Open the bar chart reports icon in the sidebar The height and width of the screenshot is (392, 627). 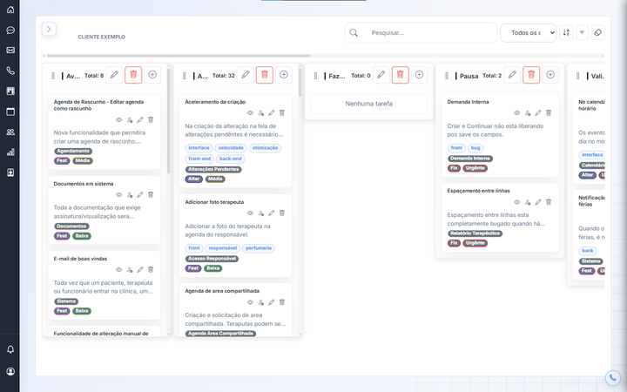10,152
